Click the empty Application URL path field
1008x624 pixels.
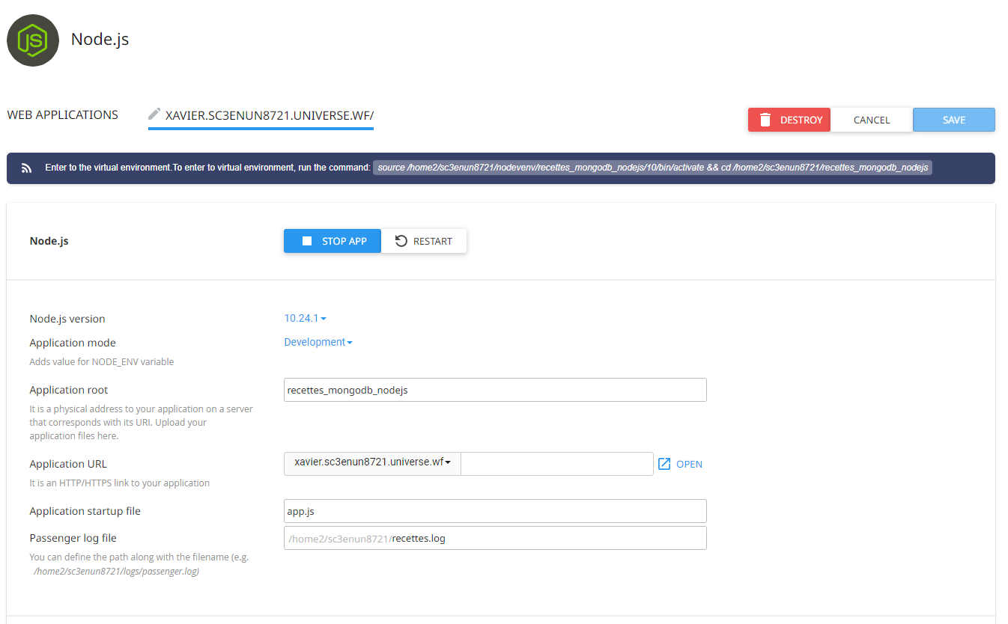556,464
